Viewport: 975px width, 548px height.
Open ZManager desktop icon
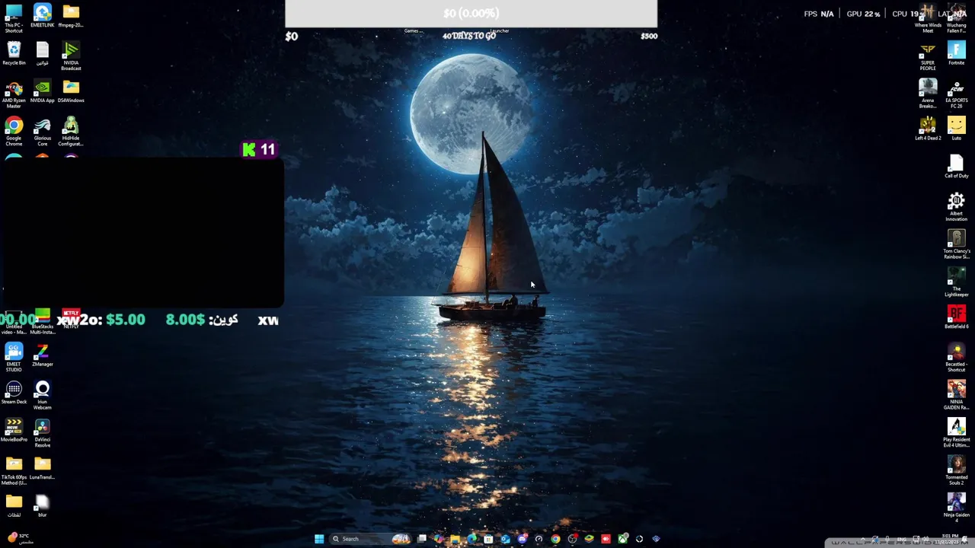(x=42, y=355)
